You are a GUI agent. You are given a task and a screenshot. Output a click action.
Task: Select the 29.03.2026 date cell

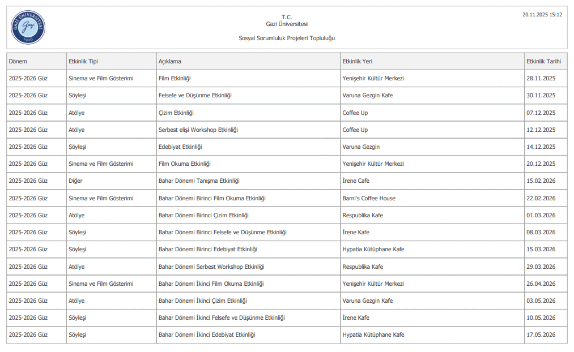tap(541, 267)
